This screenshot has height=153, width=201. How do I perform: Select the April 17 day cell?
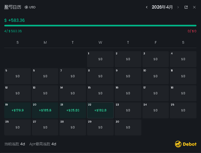155,93
